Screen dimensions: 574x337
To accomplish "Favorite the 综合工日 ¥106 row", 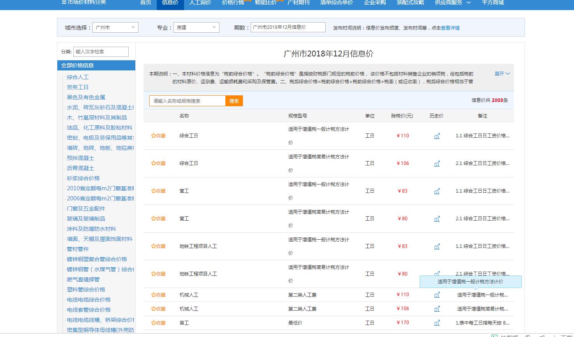I will click(158, 163).
